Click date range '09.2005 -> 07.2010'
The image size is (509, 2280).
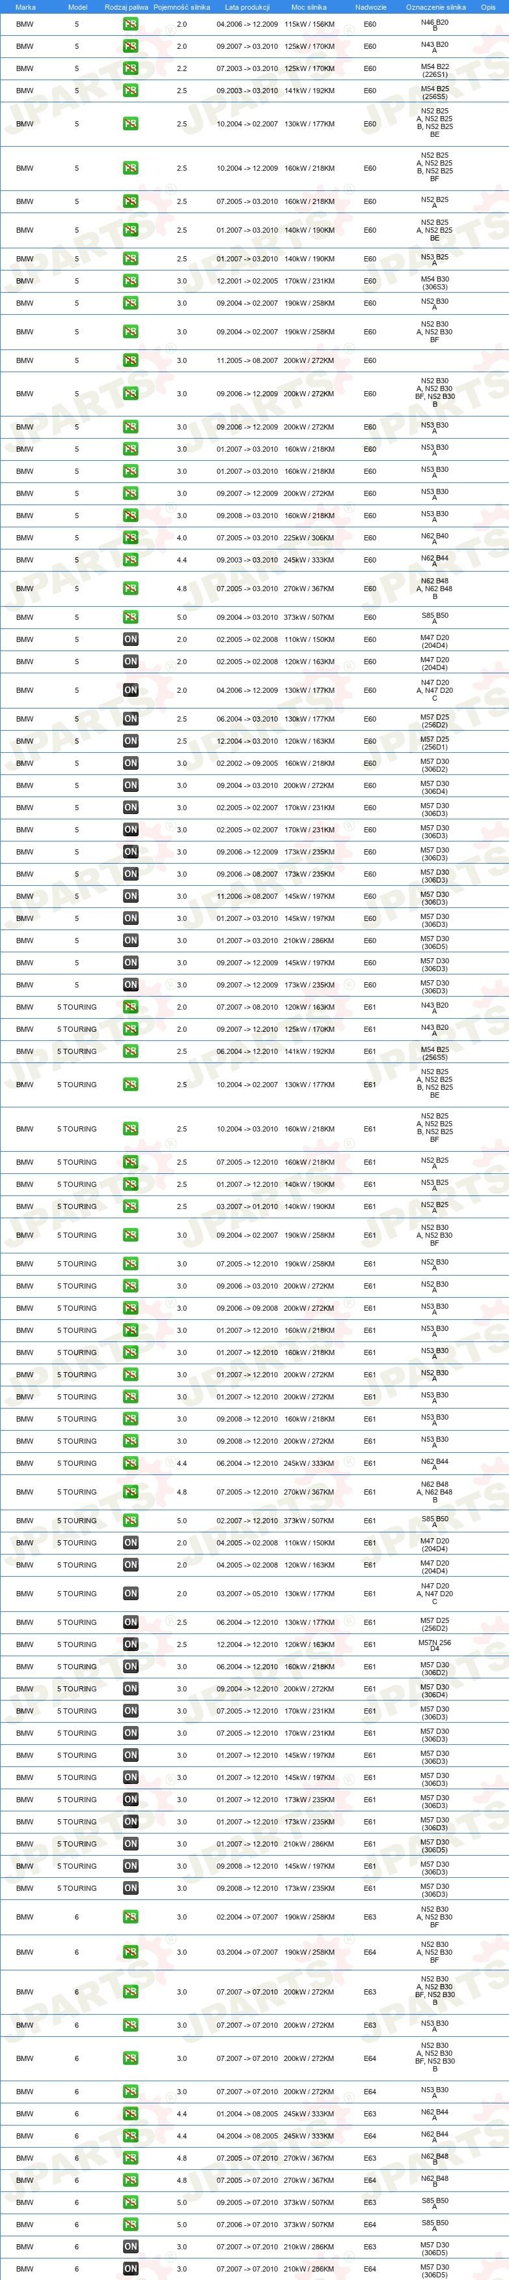coord(247,2202)
